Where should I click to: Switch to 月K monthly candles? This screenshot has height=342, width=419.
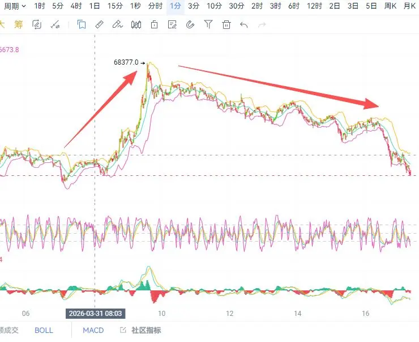(409, 6)
